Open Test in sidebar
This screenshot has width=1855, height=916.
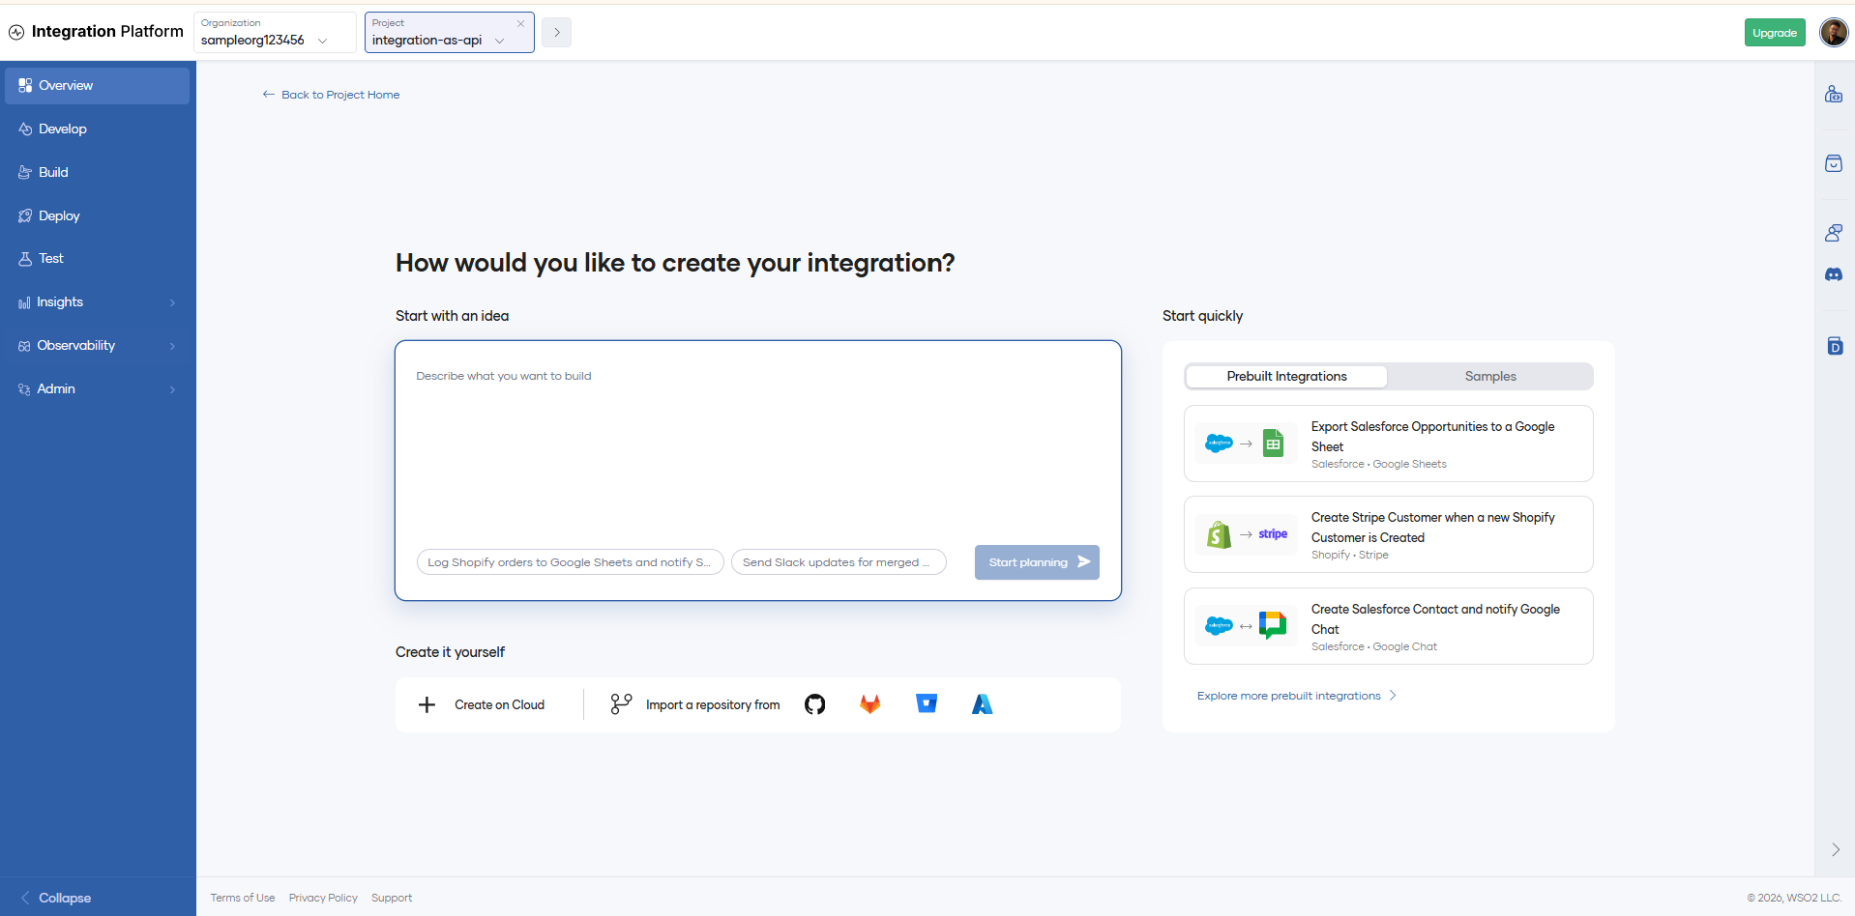(x=98, y=259)
